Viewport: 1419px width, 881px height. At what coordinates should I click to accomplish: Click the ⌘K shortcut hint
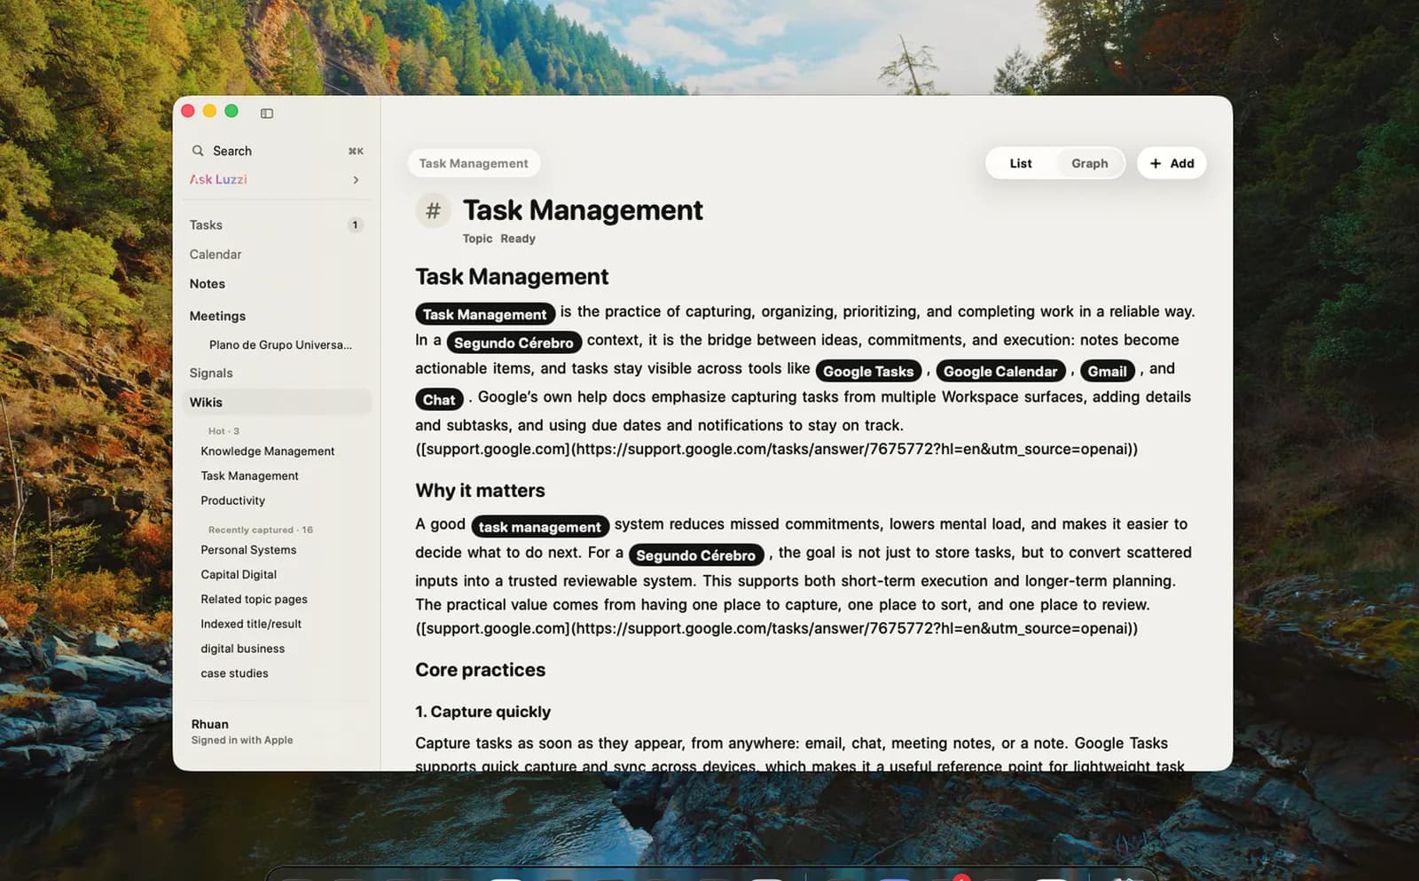(356, 151)
